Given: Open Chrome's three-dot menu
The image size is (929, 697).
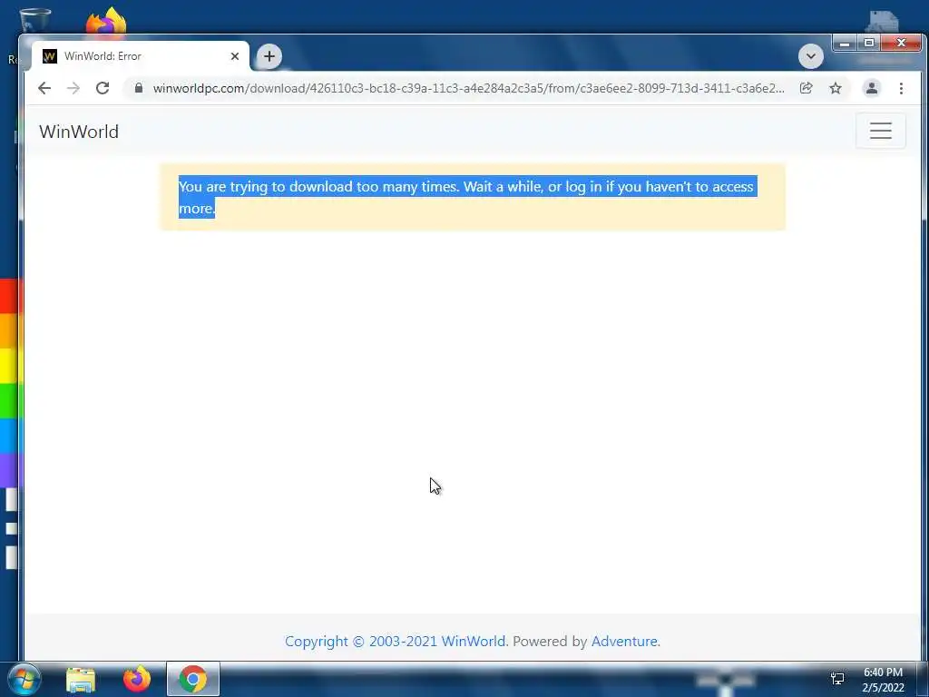Looking at the screenshot, I should click(901, 88).
